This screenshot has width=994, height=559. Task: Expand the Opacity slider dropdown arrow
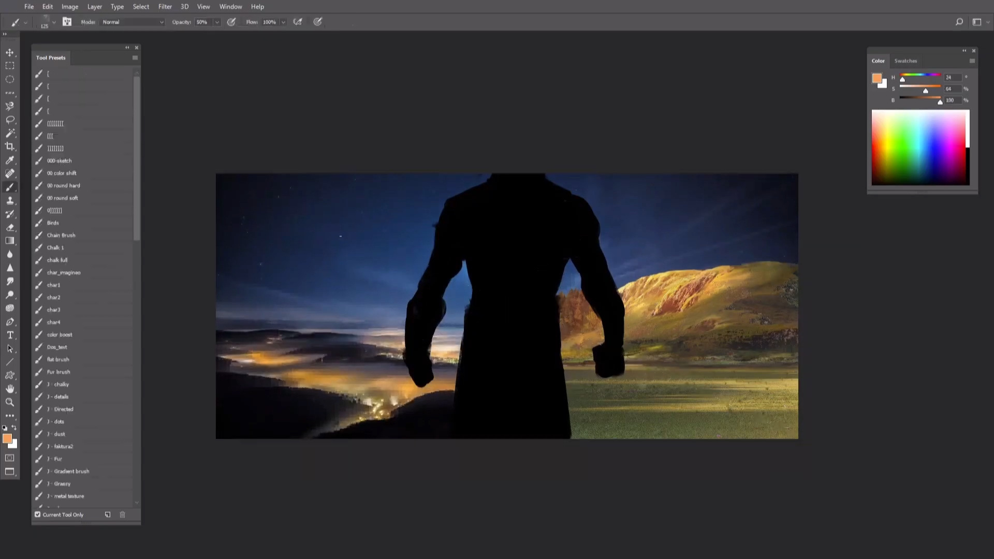pos(217,22)
